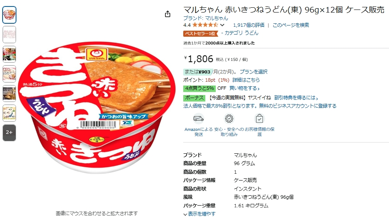Click the share icon above product image
This screenshot has height=219, width=389.
click(x=168, y=14)
